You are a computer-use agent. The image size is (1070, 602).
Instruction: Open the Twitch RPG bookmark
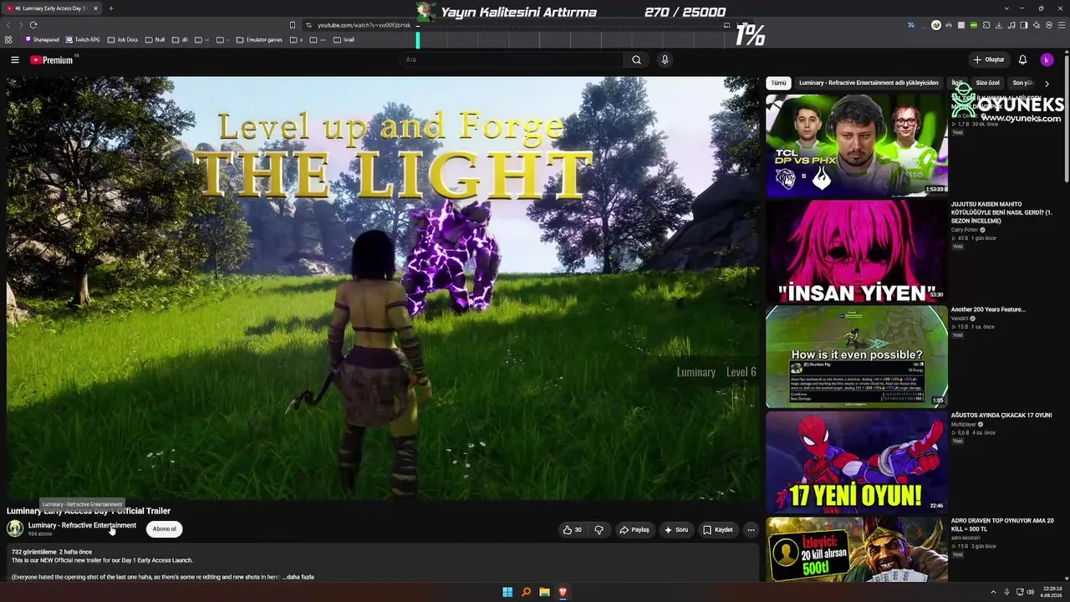82,39
